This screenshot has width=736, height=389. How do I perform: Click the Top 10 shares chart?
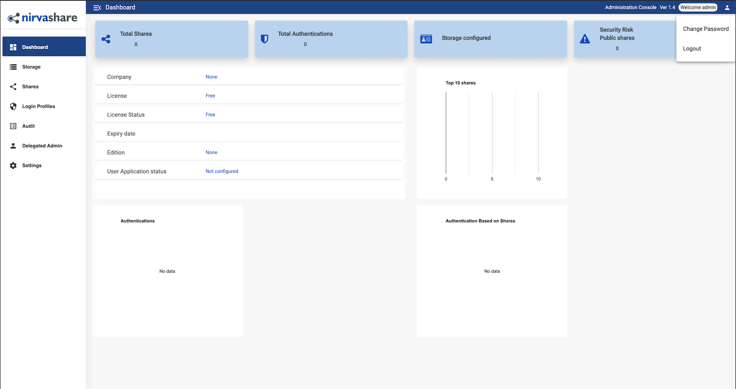[492, 133]
